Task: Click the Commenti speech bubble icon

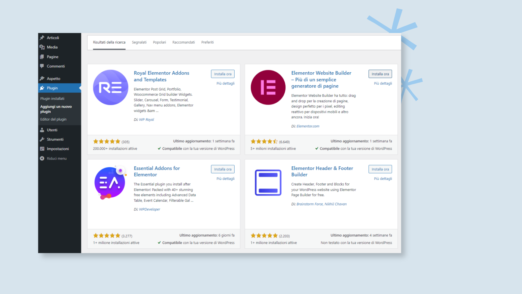Action: click(x=42, y=66)
